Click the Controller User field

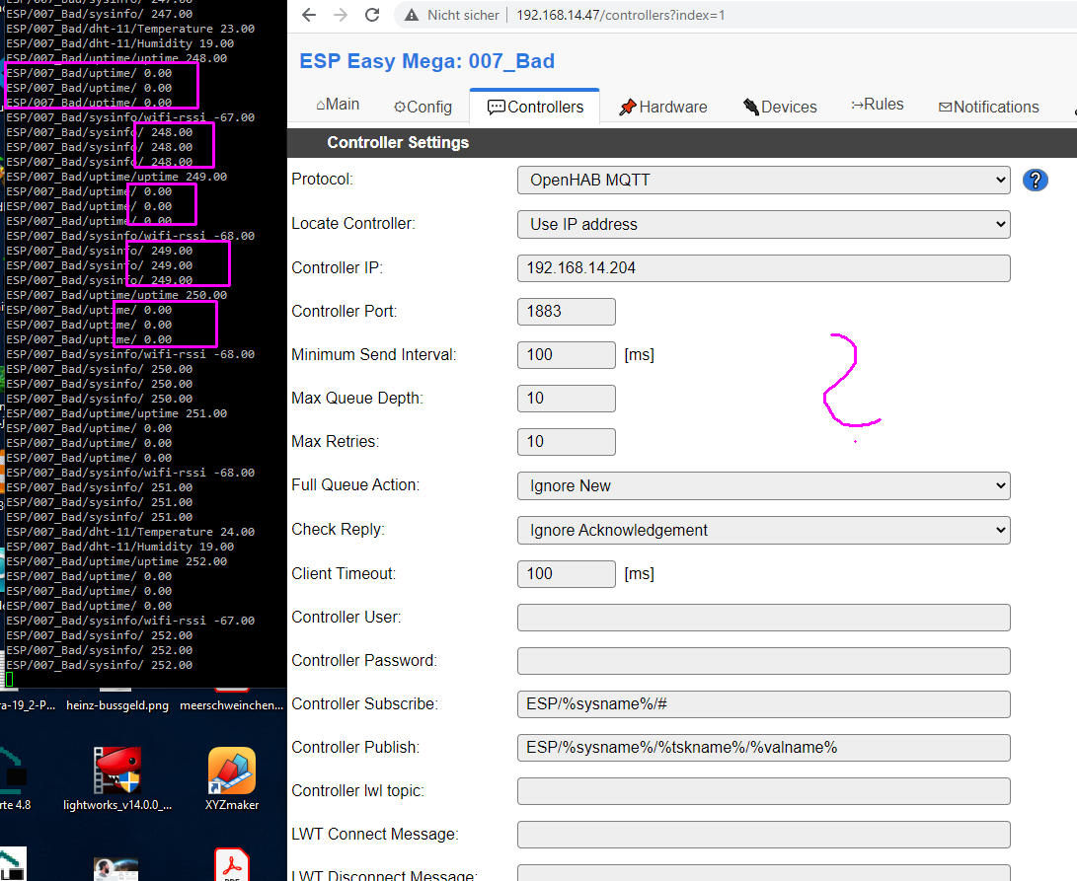[763, 618]
